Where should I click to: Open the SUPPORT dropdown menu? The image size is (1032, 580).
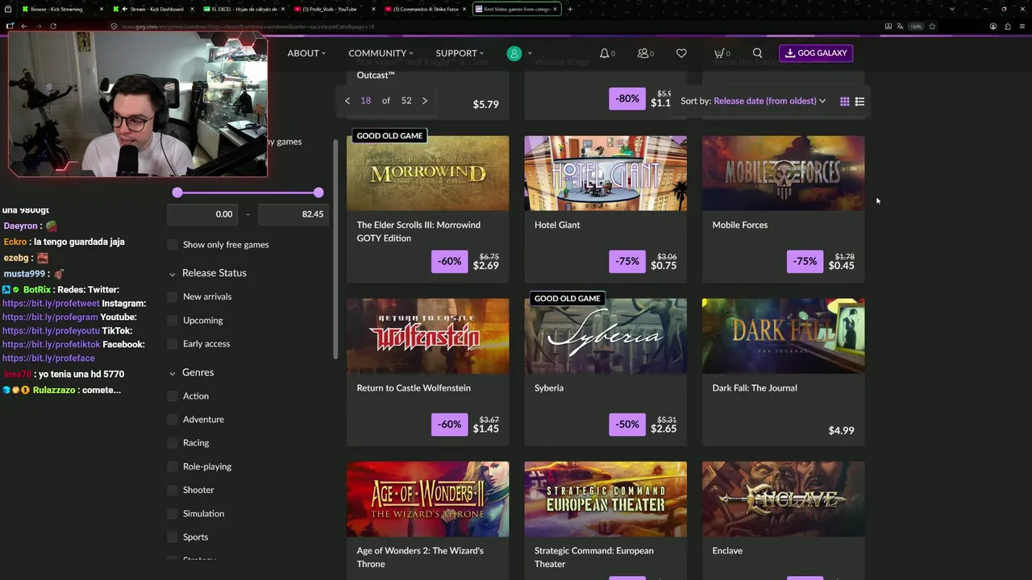click(460, 53)
